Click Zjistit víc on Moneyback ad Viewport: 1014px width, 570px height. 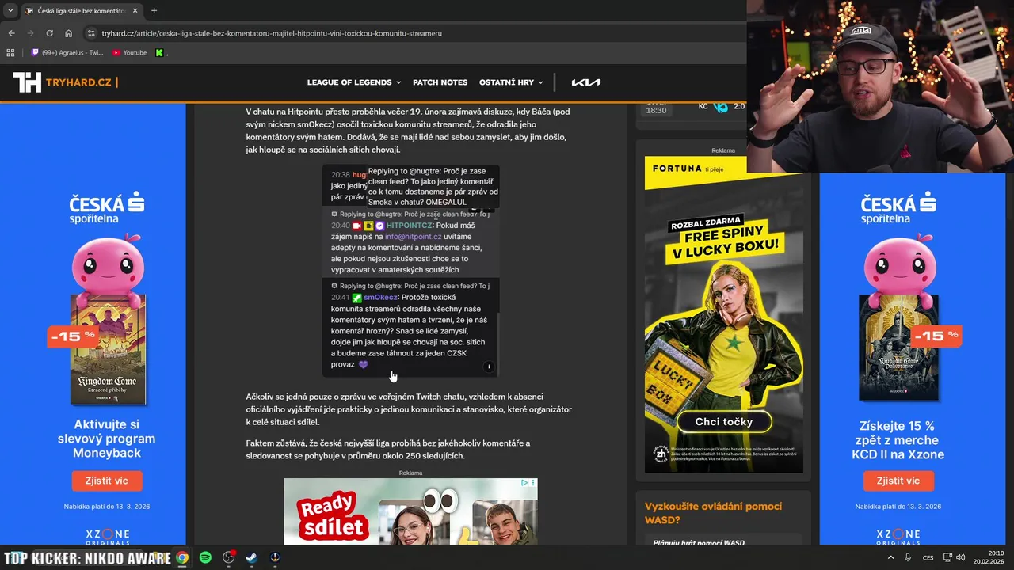click(107, 481)
